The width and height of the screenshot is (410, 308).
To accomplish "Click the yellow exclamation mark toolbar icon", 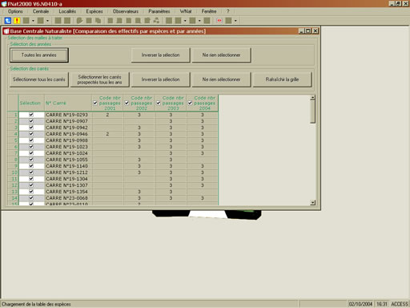I will [17, 20].
